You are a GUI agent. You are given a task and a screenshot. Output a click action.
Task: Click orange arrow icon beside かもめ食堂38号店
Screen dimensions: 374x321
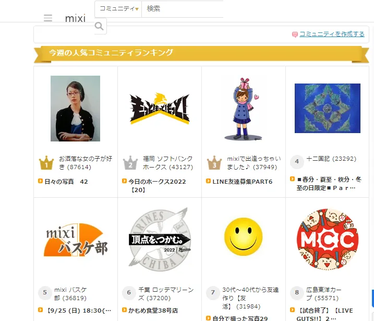(x=124, y=310)
